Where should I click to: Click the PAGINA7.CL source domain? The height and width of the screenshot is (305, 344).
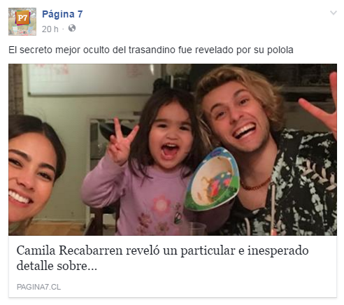tap(38, 287)
